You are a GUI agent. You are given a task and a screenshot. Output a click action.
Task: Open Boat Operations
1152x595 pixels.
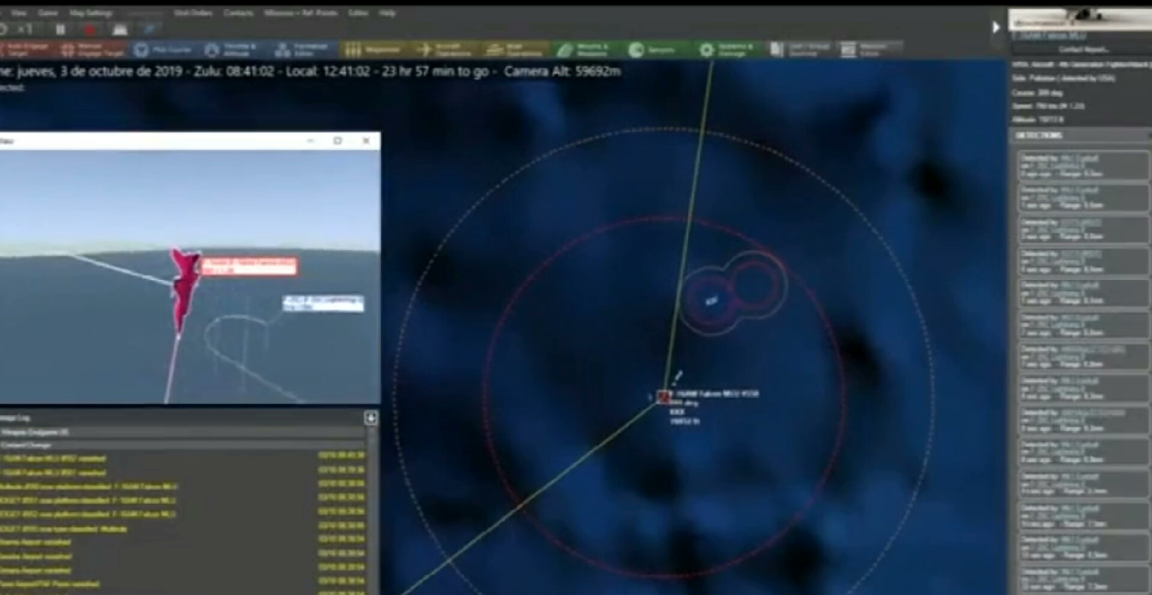click(514, 49)
